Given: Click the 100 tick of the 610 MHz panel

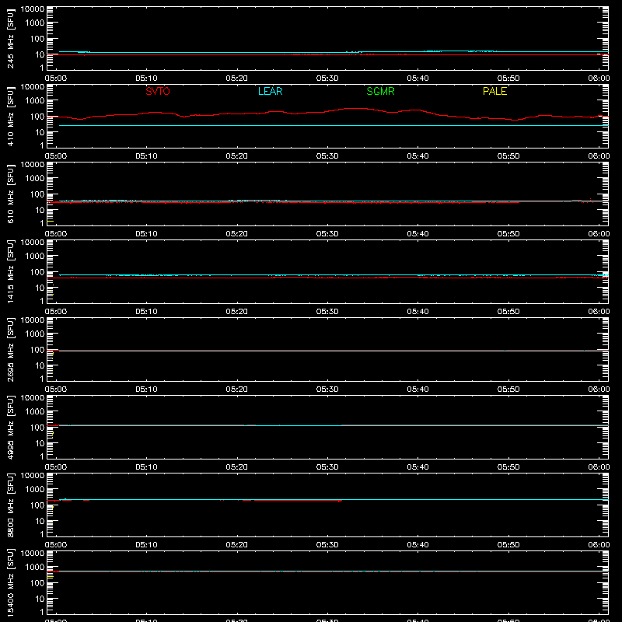Looking at the screenshot, I should pyautogui.click(x=37, y=194).
